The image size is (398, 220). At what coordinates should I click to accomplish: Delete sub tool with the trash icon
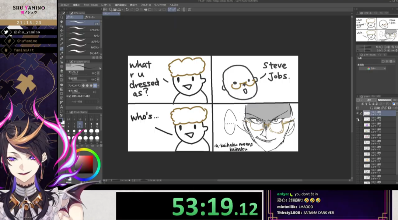101,58
